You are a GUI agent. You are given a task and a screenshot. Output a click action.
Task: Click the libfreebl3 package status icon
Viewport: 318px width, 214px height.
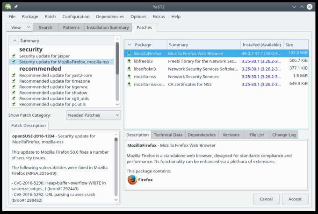(129, 61)
